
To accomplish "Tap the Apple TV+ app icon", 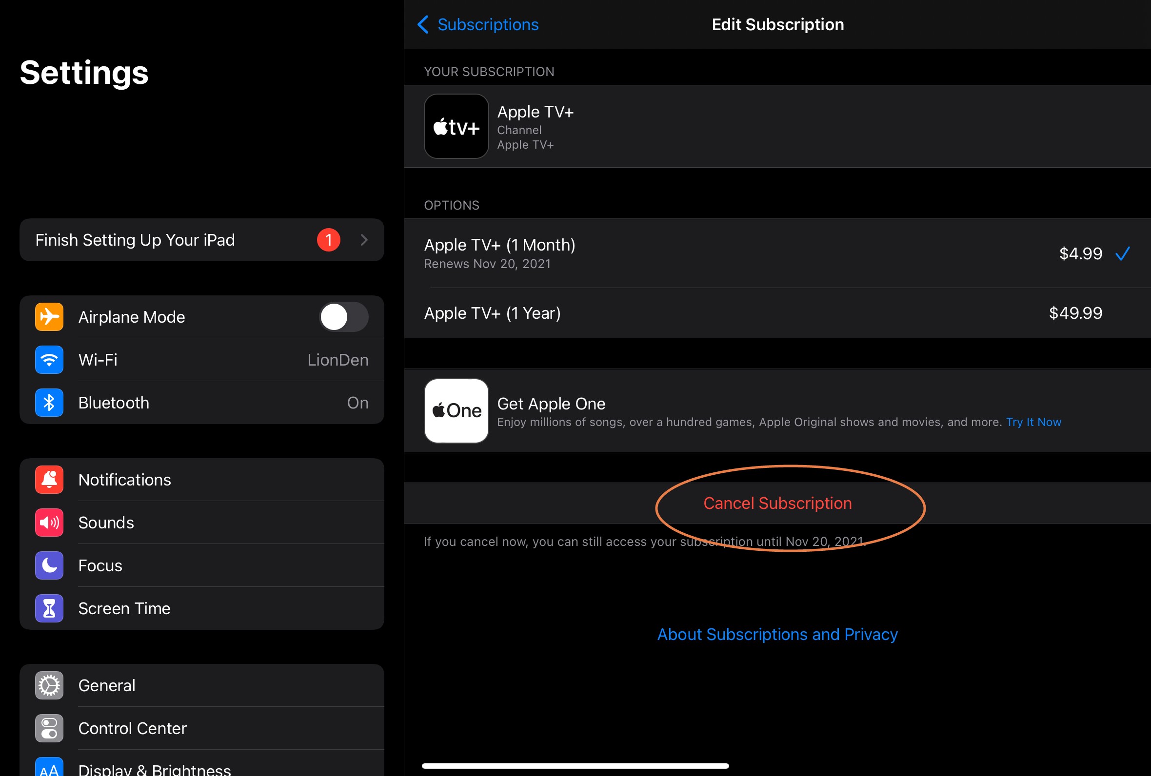I will (456, 126).
